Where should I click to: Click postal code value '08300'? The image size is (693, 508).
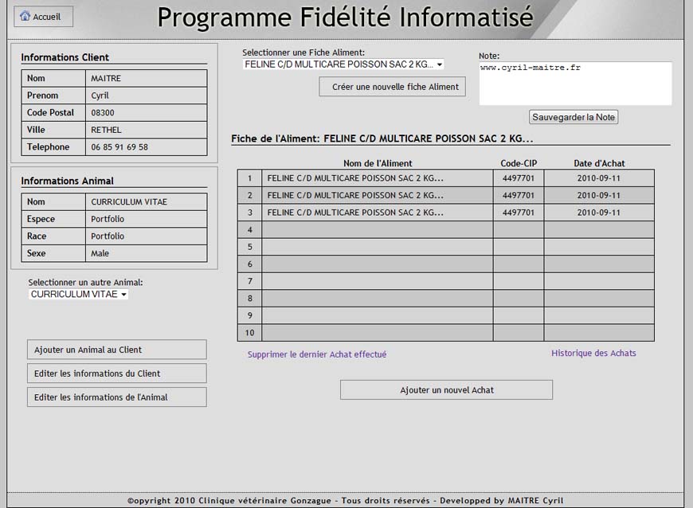click(103, 112)
